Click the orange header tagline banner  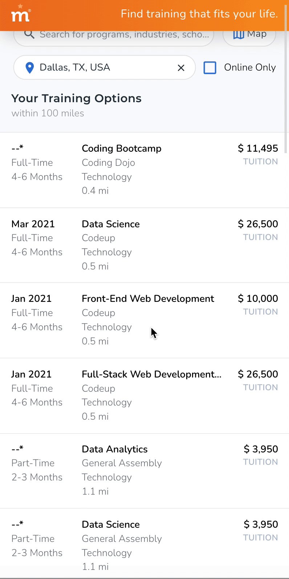pos(199,14)
